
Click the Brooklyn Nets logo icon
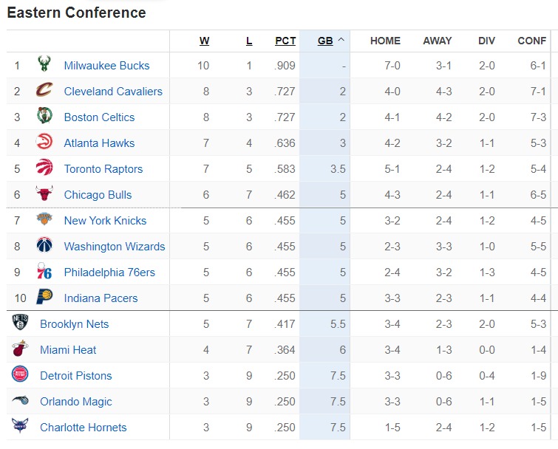(20, 322)
